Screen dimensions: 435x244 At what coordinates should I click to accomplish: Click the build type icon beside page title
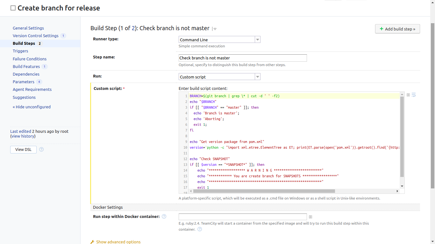[x=13, y=8]
